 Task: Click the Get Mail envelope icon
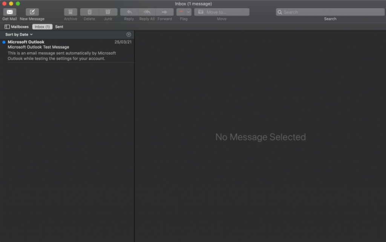coord(9,12)
